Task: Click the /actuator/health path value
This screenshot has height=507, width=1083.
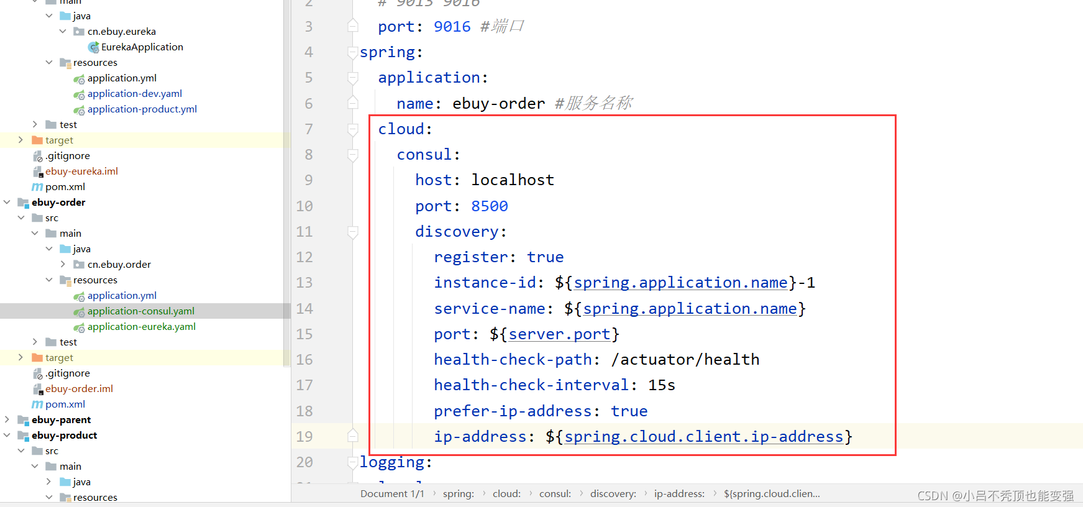Action: [685, 360]
